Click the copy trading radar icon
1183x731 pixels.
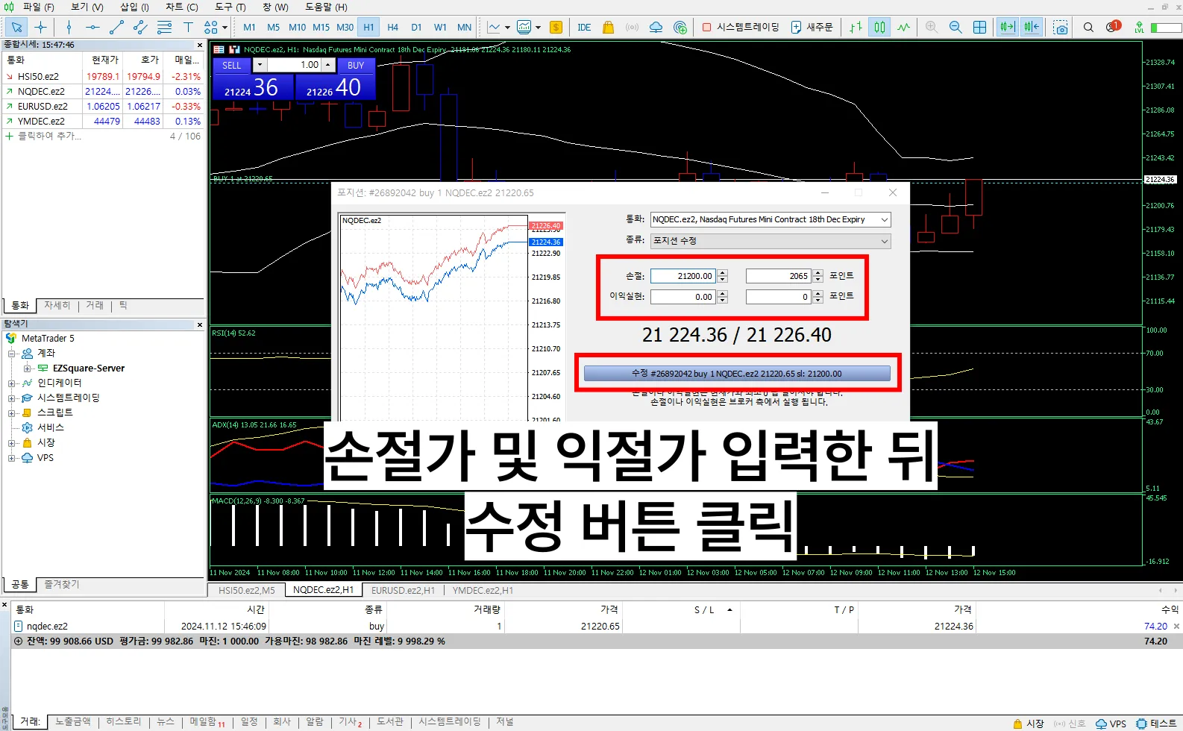pos(680,27)
